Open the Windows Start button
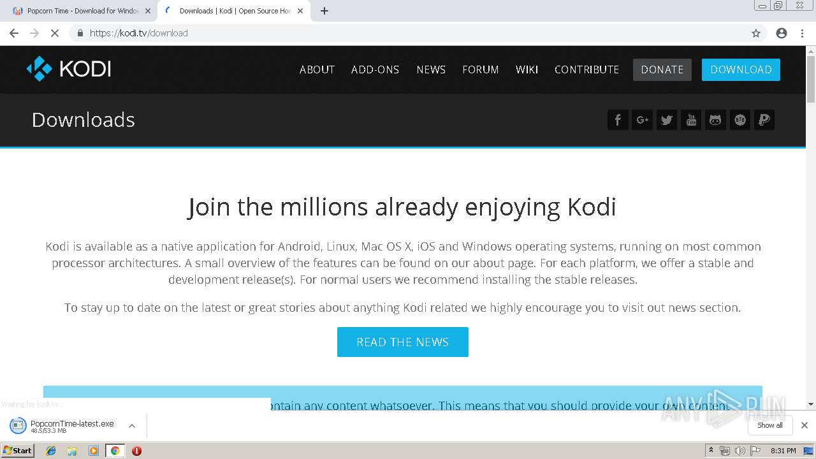Viewport: 816px width, 459px height. pos(17,451)
